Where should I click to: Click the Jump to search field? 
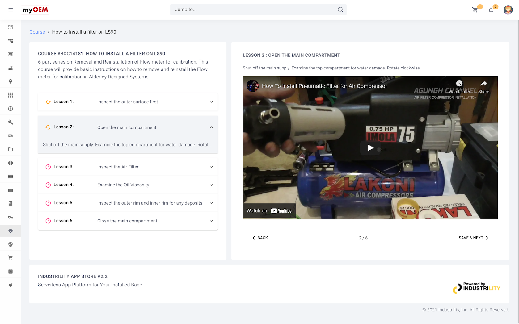(x=258, y=10)
